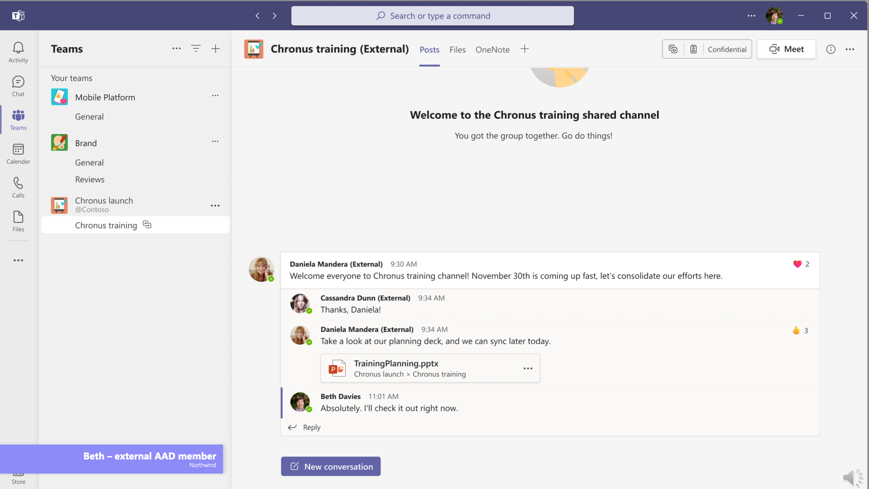
Task: Click the Microsoft Teams logo
Action: pos(18,16)
